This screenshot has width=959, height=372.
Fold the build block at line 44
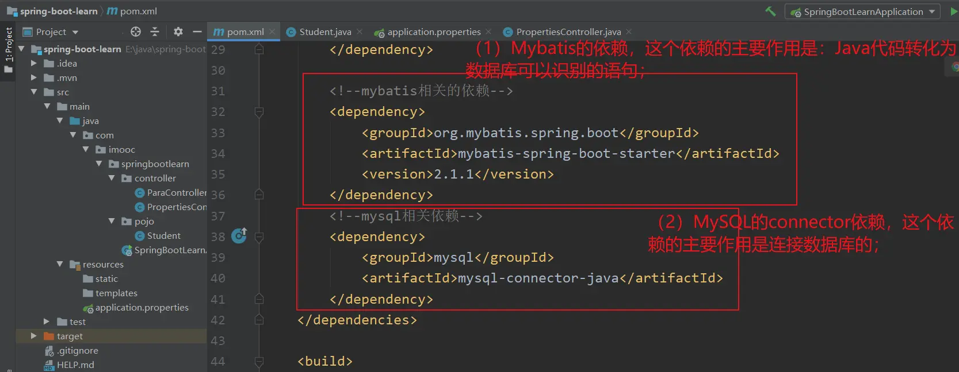click(259, 362)
